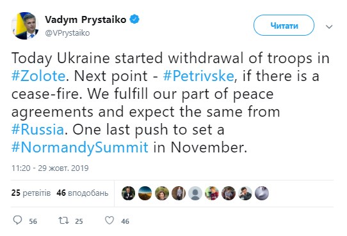Click the last liker avatar in the row
This screenshot has height=236, width=347.
262,193
